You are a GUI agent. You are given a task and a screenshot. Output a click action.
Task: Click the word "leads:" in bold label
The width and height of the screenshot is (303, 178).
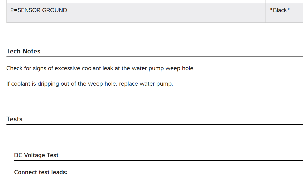[59, 172]
